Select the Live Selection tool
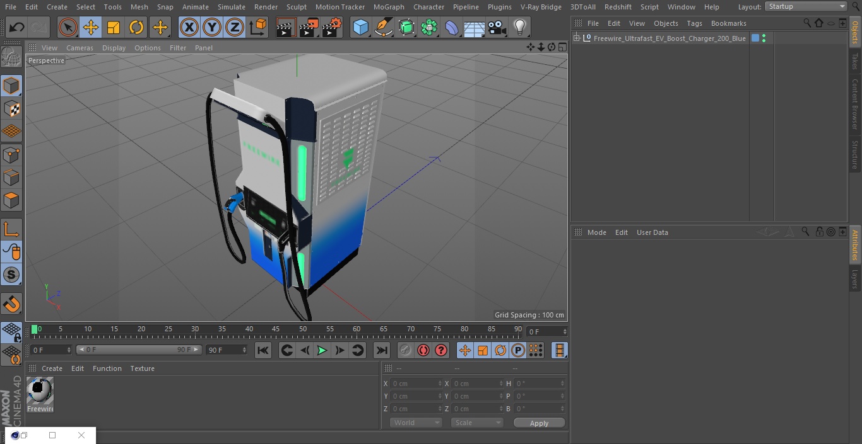Viewport: 862px width, 444px height. pos(68,27)
